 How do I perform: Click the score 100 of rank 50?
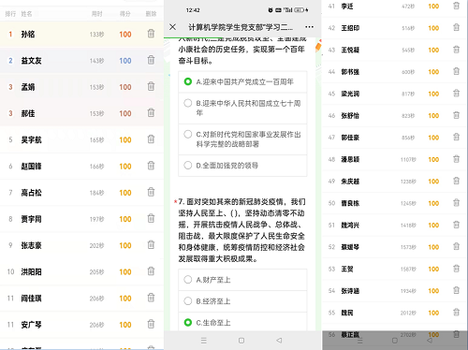[433, 203]
